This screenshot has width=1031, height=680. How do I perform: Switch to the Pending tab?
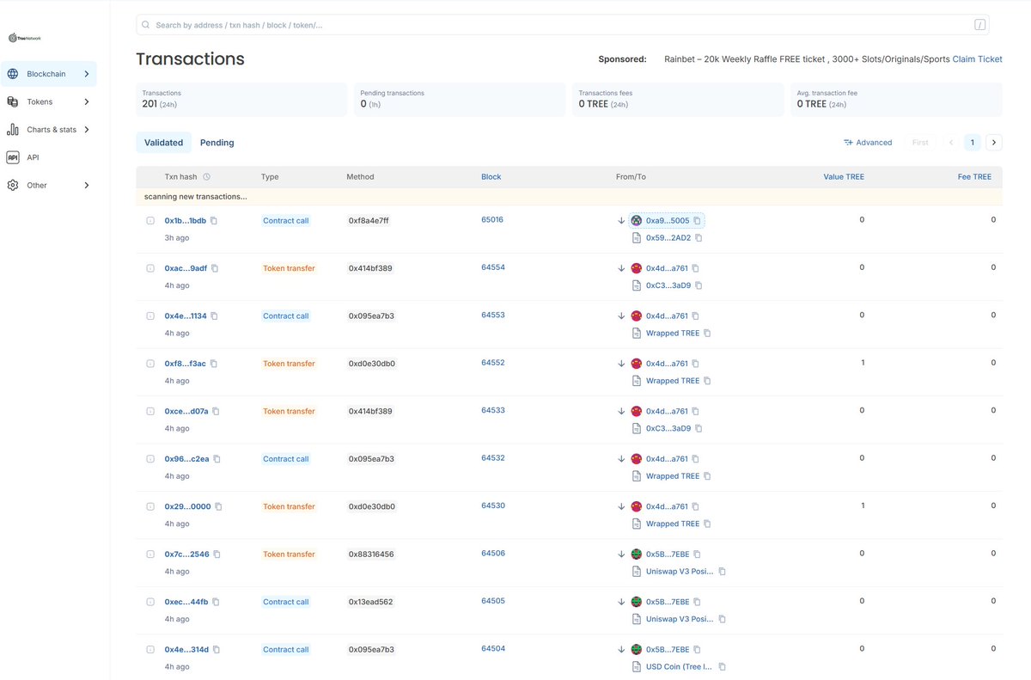(217, 143)
